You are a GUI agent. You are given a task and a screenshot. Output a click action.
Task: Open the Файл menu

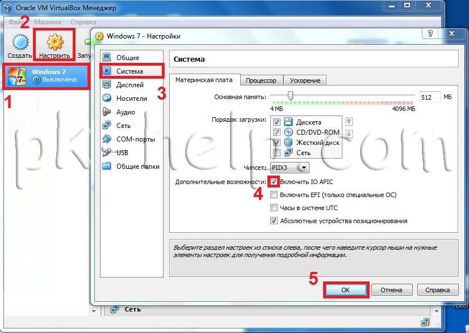pos(16,22)
